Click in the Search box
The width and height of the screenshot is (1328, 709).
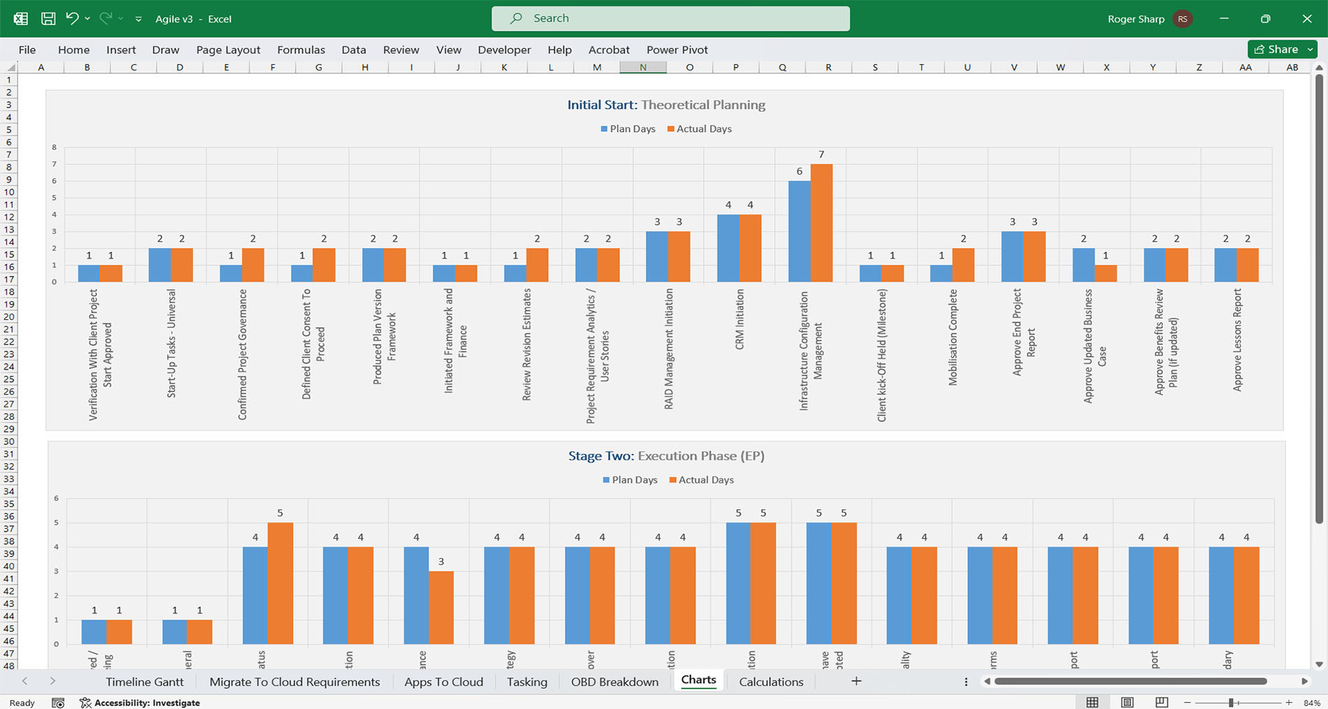pos(670,18)
